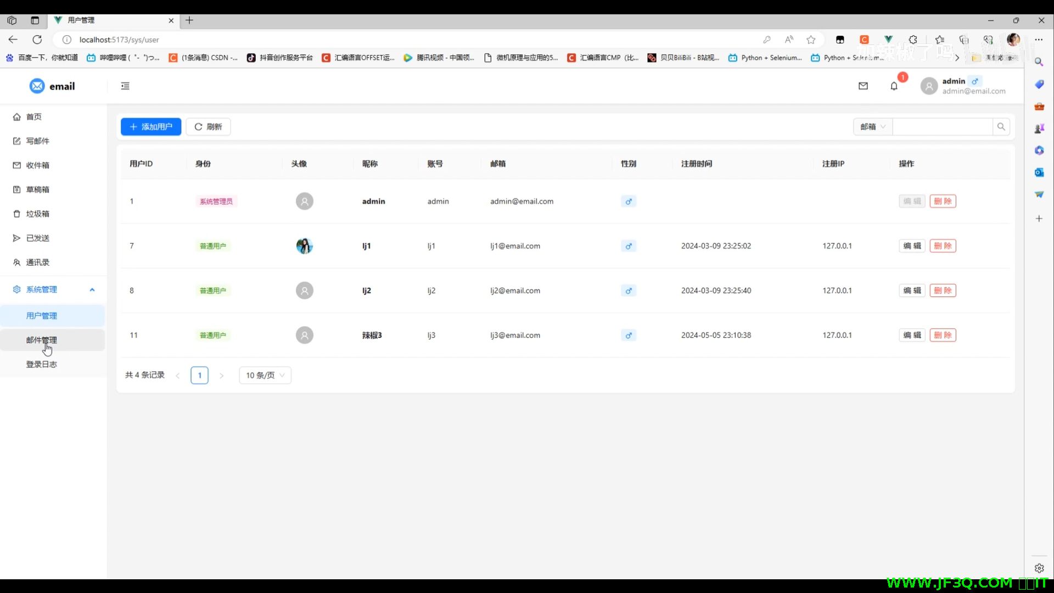Click 删除 for user lj2

click(x=943, y=290)
